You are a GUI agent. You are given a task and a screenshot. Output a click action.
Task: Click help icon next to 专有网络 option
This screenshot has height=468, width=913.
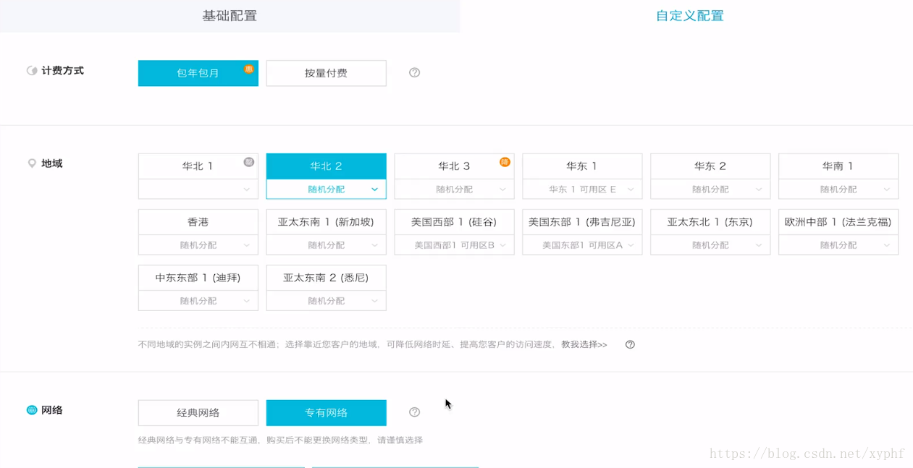tap(414, 412)
